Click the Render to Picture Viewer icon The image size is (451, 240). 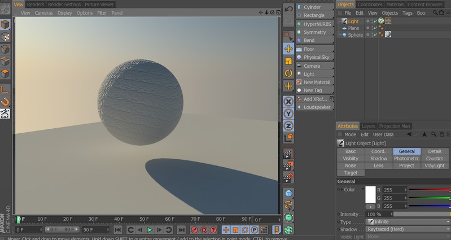coord(288,166)
